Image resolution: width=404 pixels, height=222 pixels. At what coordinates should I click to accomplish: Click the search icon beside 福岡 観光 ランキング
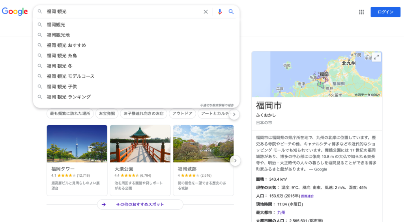pyautogui.click(x=40, y=97)
